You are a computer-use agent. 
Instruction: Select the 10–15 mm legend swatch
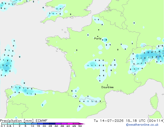34,124
